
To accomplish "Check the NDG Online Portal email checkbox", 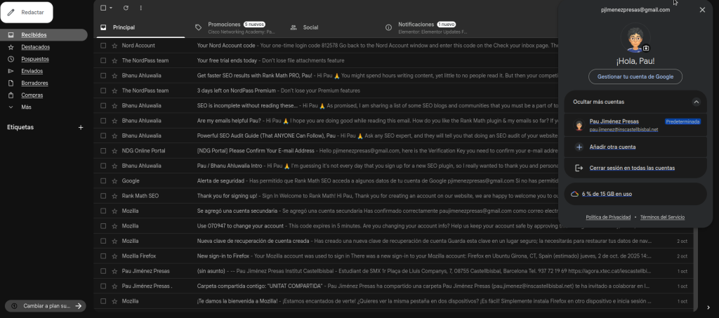I will pyautogui.click(x=103, y=151).
